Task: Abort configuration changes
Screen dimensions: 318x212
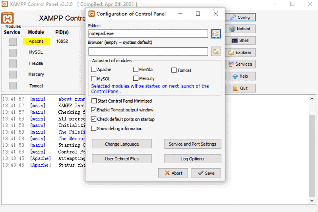Action: pyautogui.click(x=173, y=173)
